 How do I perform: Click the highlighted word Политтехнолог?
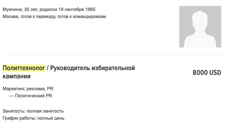[24, 68]
